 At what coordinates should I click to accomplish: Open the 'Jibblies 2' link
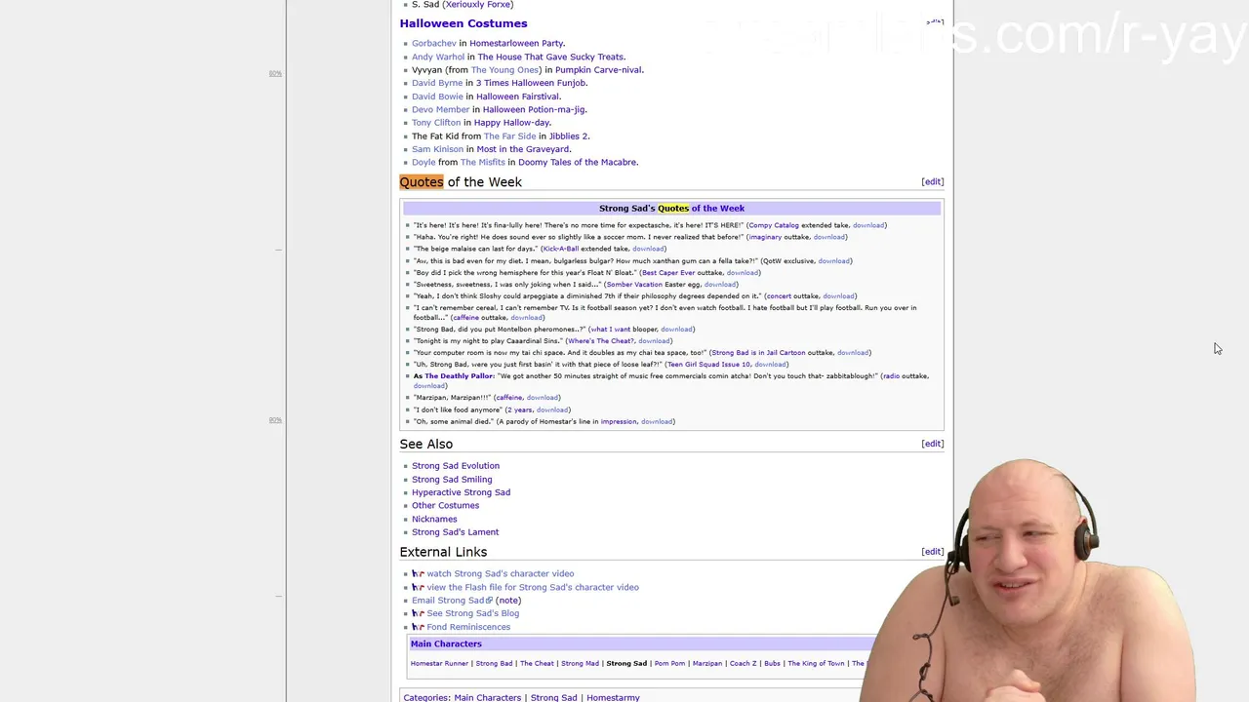tap(569, 136)
